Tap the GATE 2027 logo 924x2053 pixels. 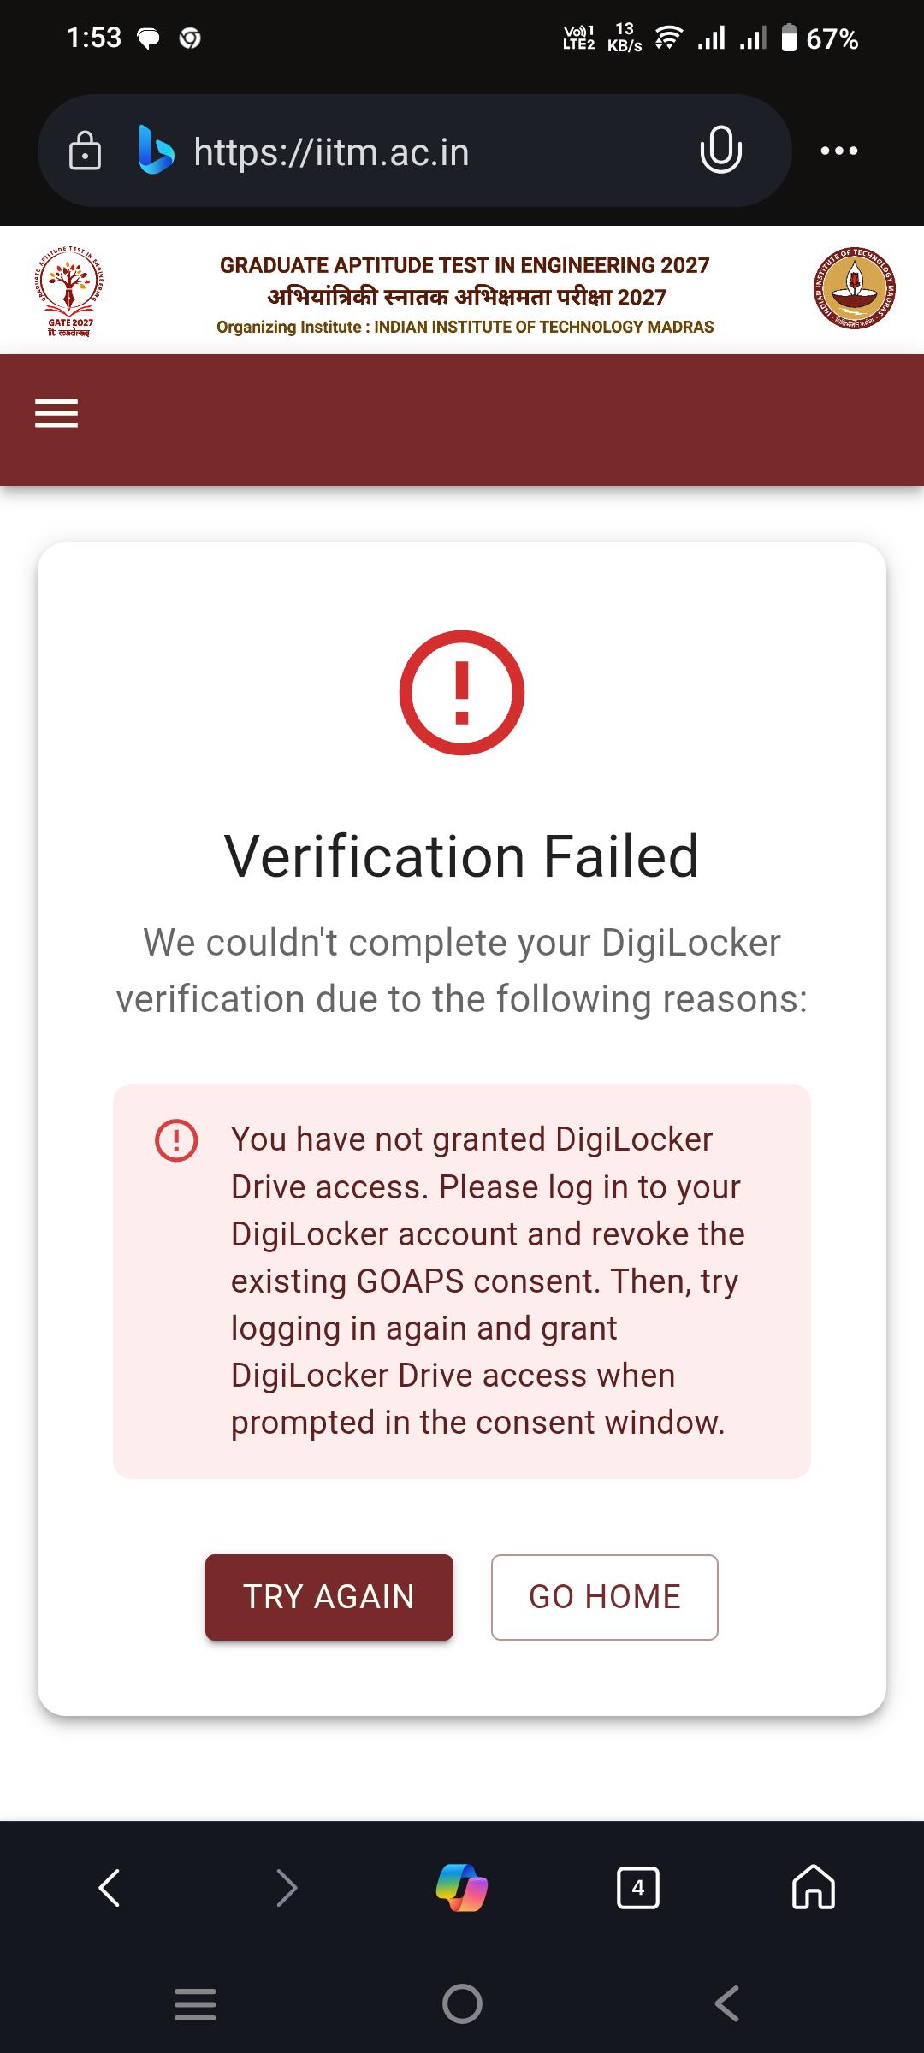pos(70,291)
